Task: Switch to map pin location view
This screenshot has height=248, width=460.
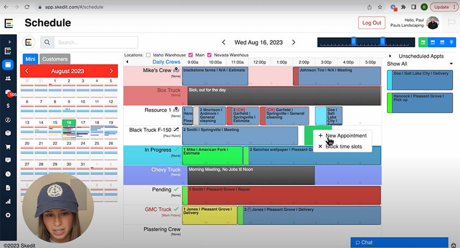Action: click(452, 42)
